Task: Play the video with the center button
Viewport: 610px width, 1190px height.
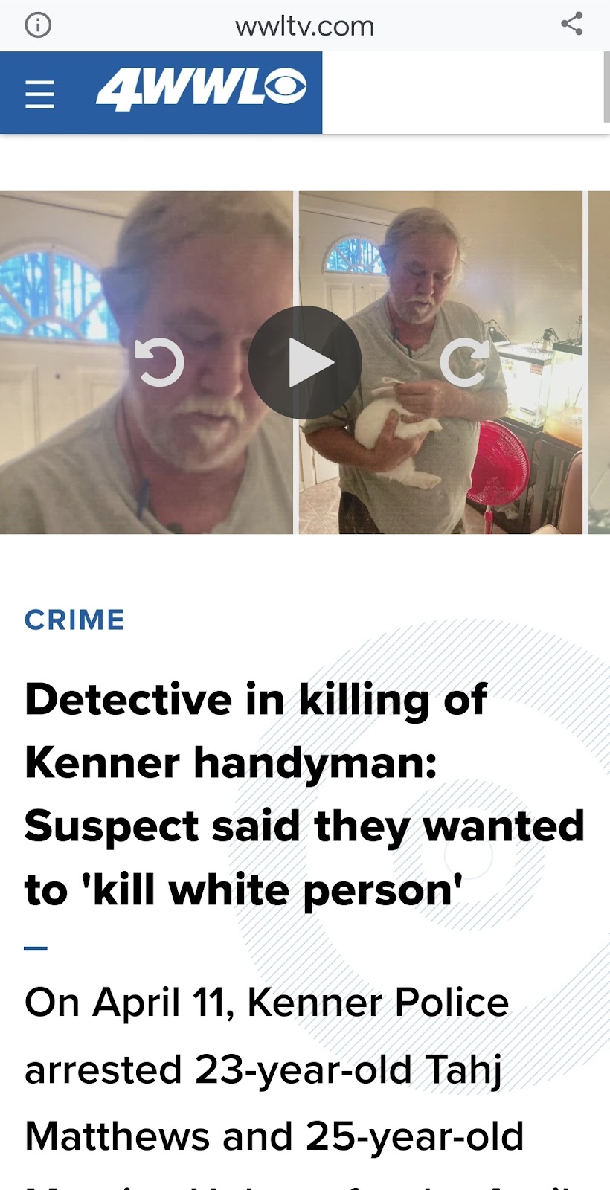Action: 305,362
